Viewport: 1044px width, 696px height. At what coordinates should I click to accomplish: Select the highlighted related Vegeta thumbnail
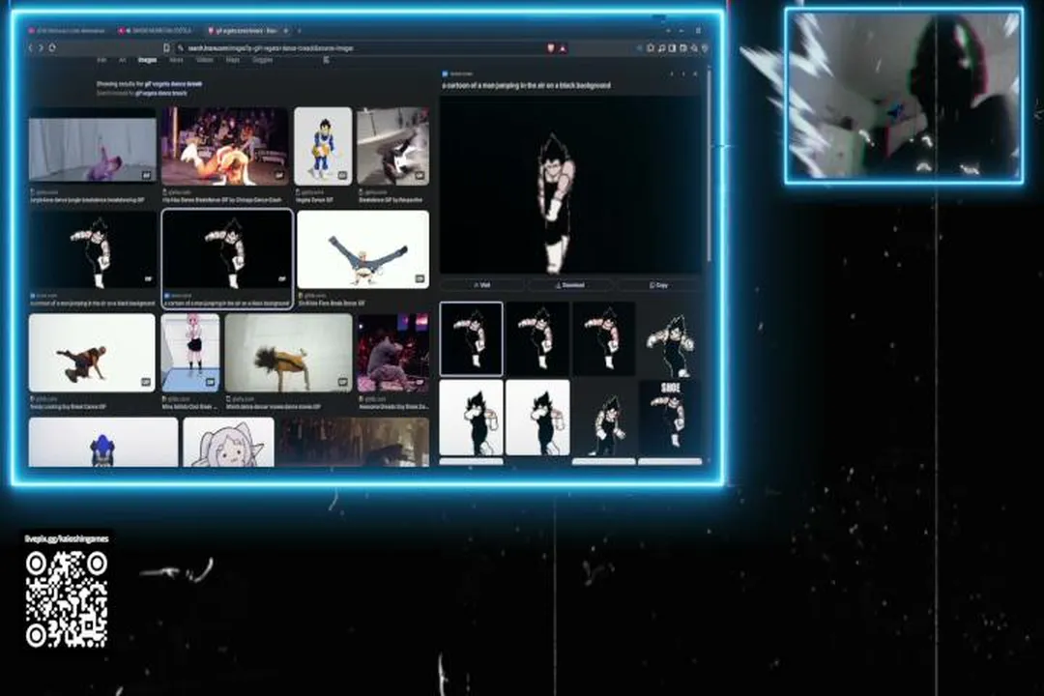pos(471,338)
